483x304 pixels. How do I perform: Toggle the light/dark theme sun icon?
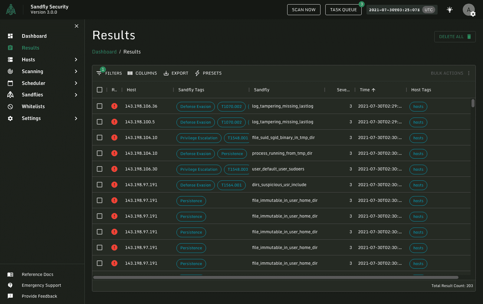[450, 10]
